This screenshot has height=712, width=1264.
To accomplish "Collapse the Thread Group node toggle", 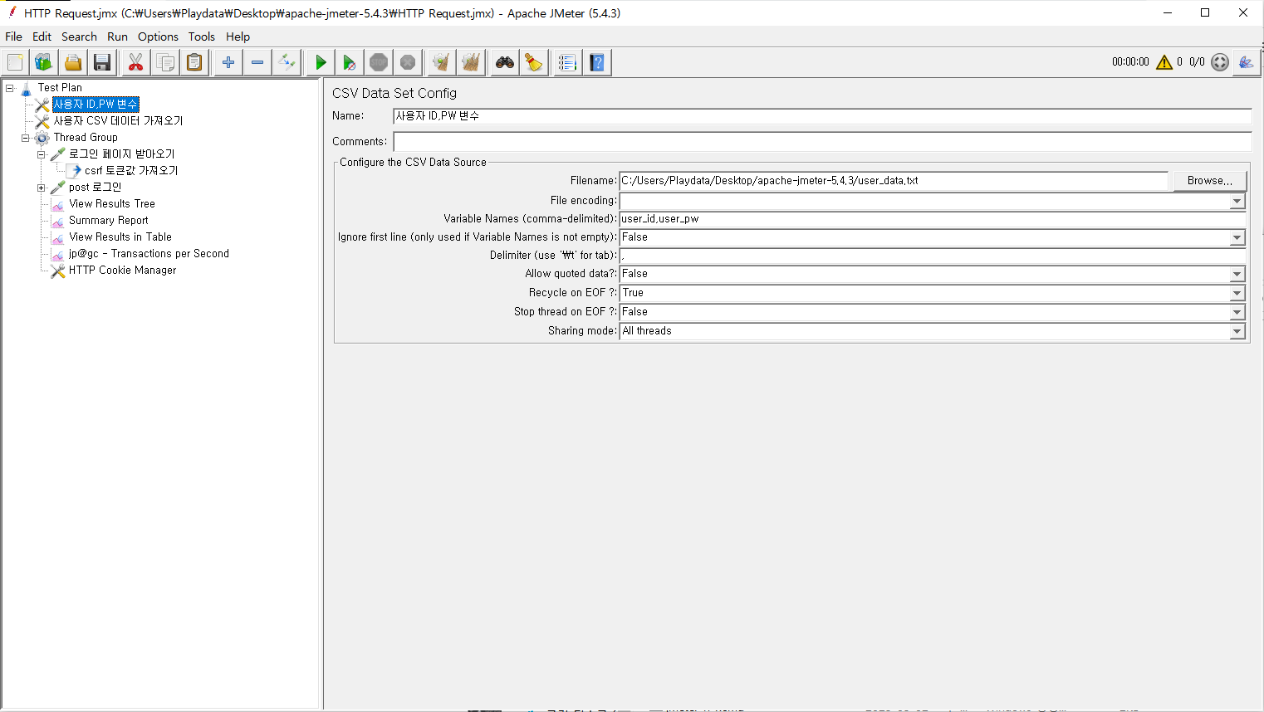I will (26, 138).
